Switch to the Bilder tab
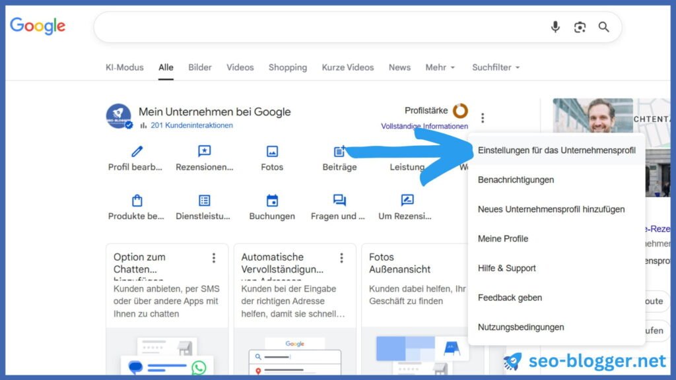Image resolution: width=676 pixels, height=380 pixels. [x=199, y=67]
